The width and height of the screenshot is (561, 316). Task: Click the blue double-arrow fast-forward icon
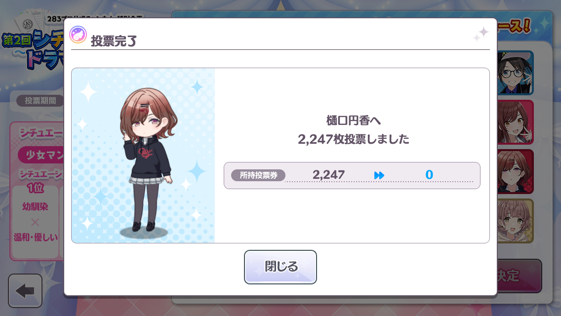point(379,175)
